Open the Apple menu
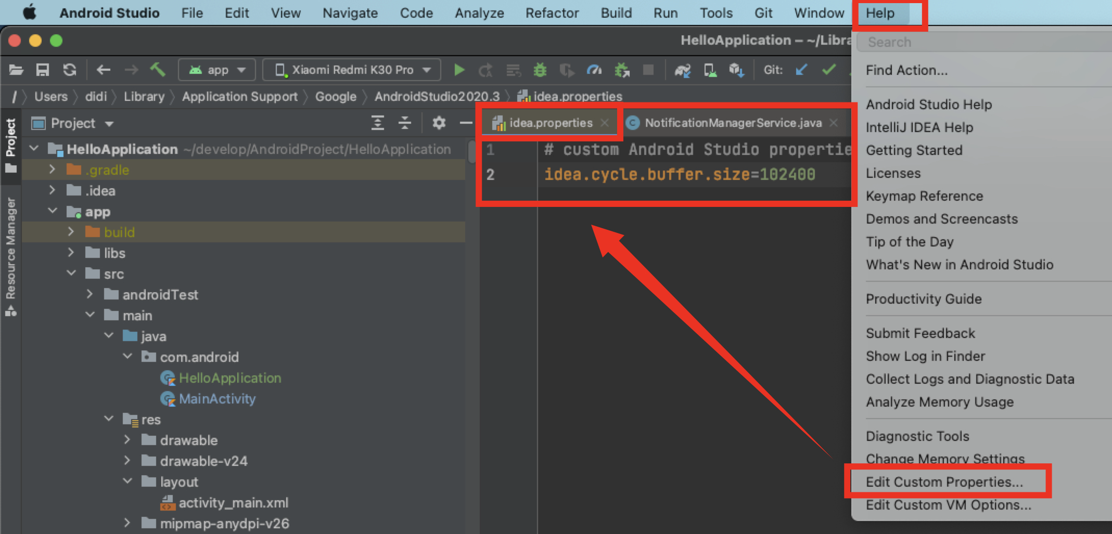This screenshot has width=1112, height=534. [30, 12]
